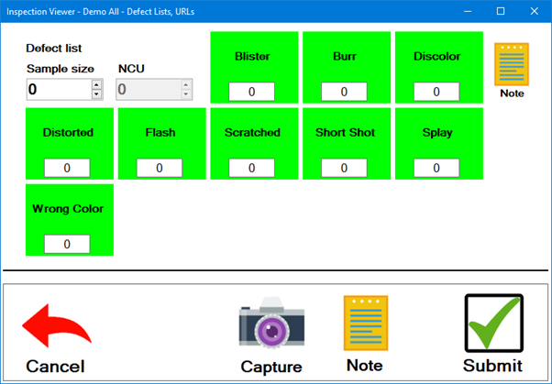Click the Wrong Color count field

coord(68,244)
